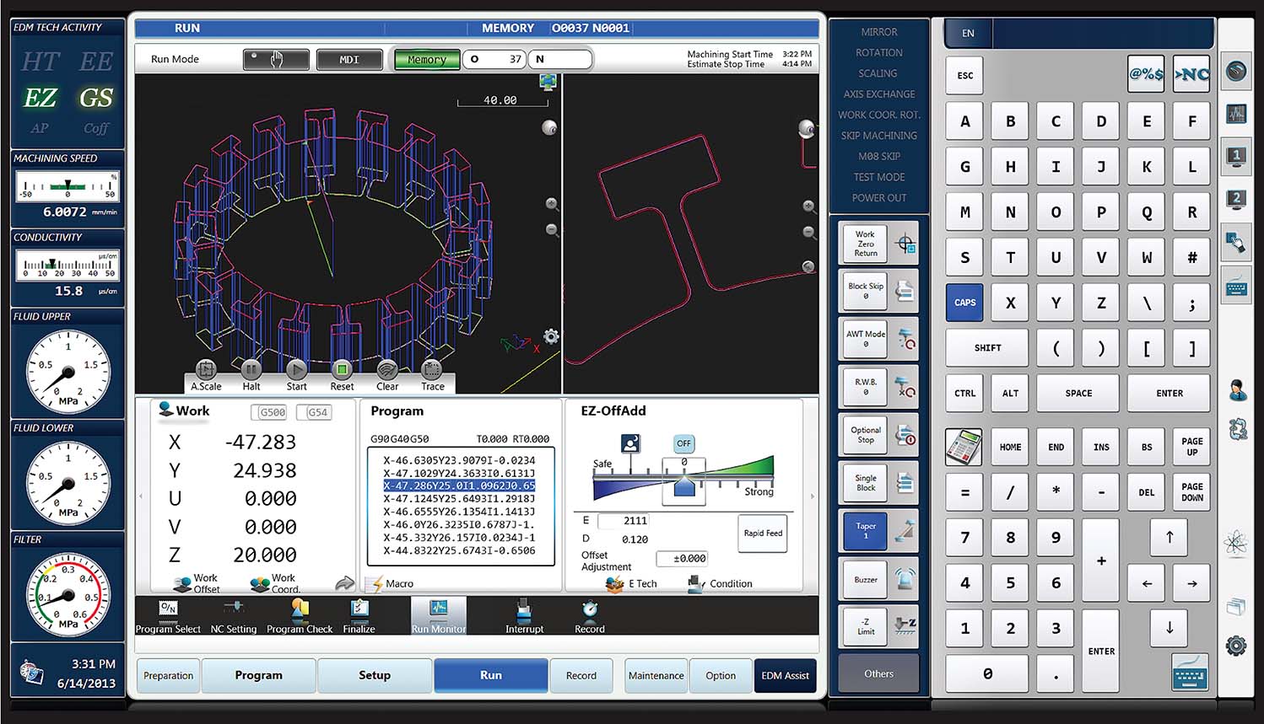Open the Others options button

[878, 674]
